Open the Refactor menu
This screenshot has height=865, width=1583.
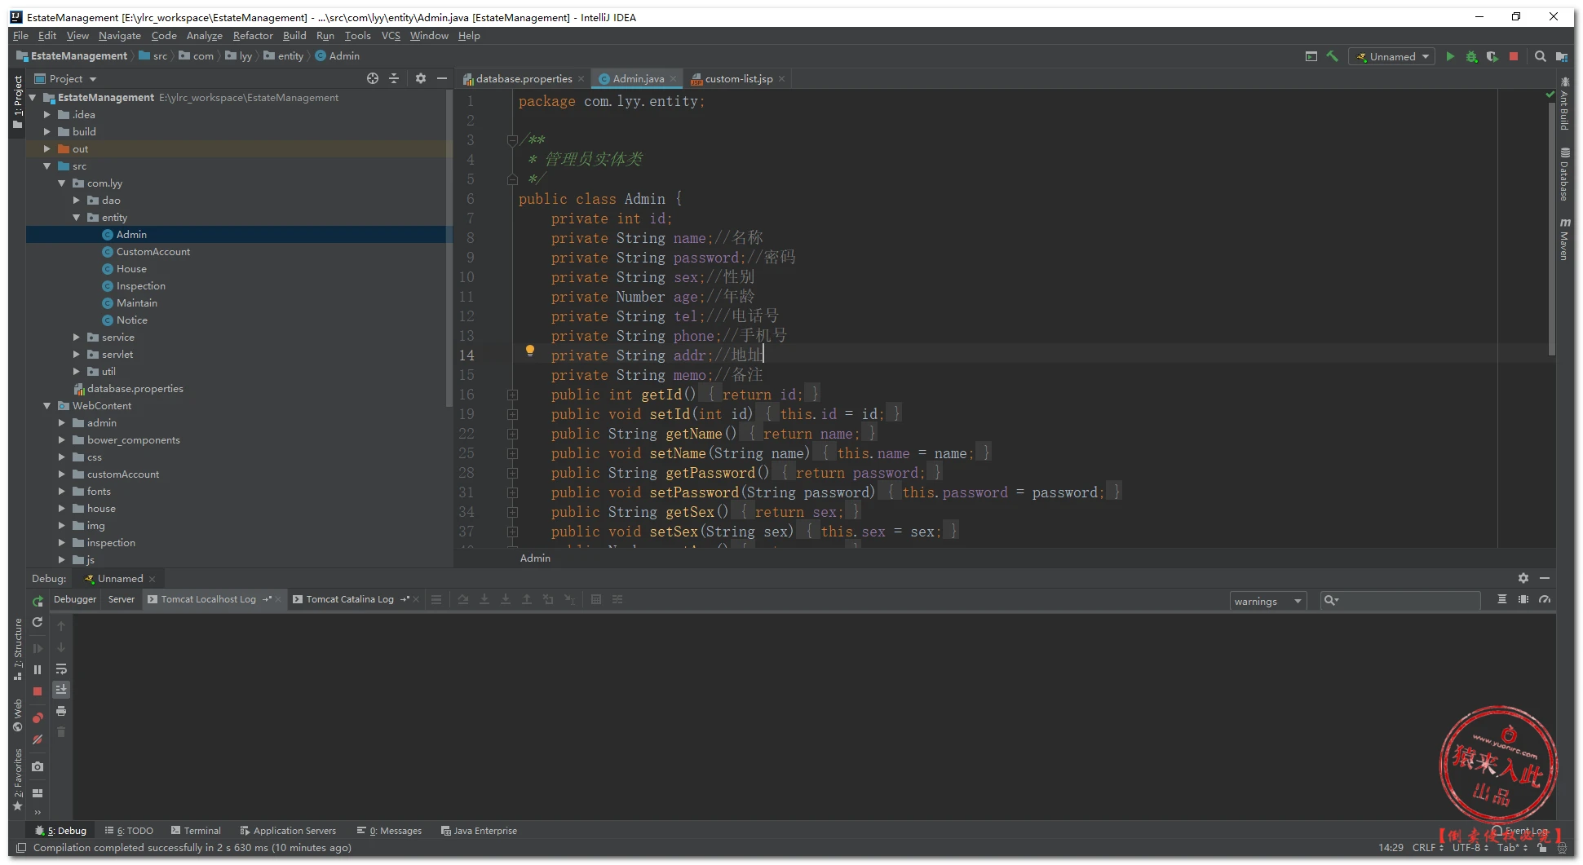coord(253,36)
